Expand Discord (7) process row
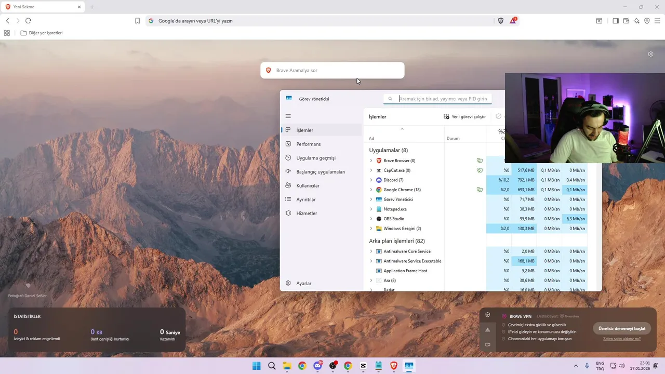The image size is (665, 374). tap(371, 180)
